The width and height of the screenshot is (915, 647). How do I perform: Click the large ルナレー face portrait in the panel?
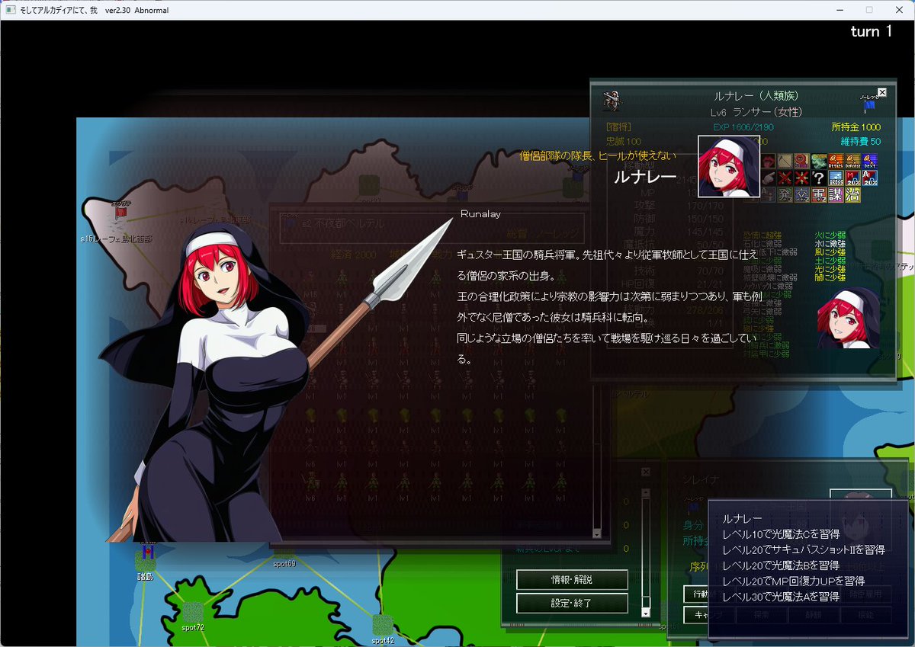729,166
